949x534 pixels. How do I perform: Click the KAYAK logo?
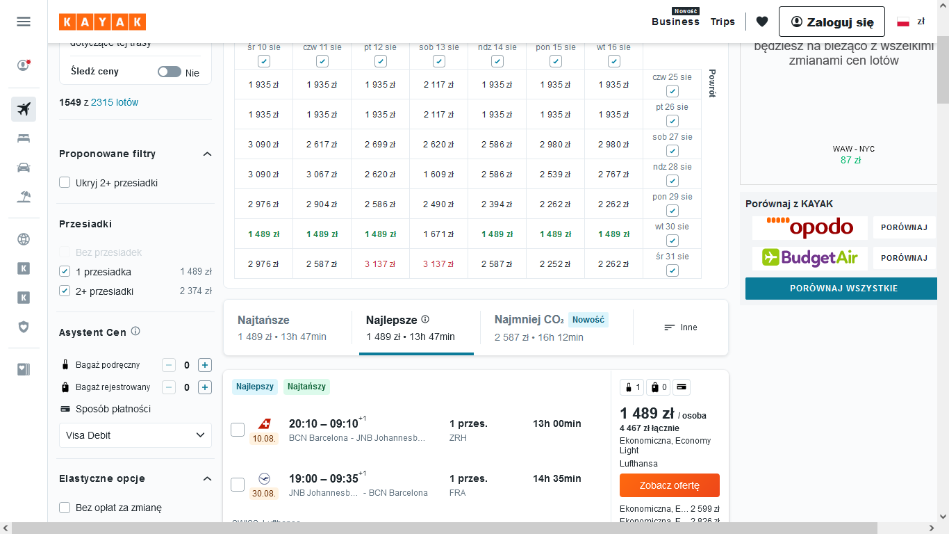point(102,22)
